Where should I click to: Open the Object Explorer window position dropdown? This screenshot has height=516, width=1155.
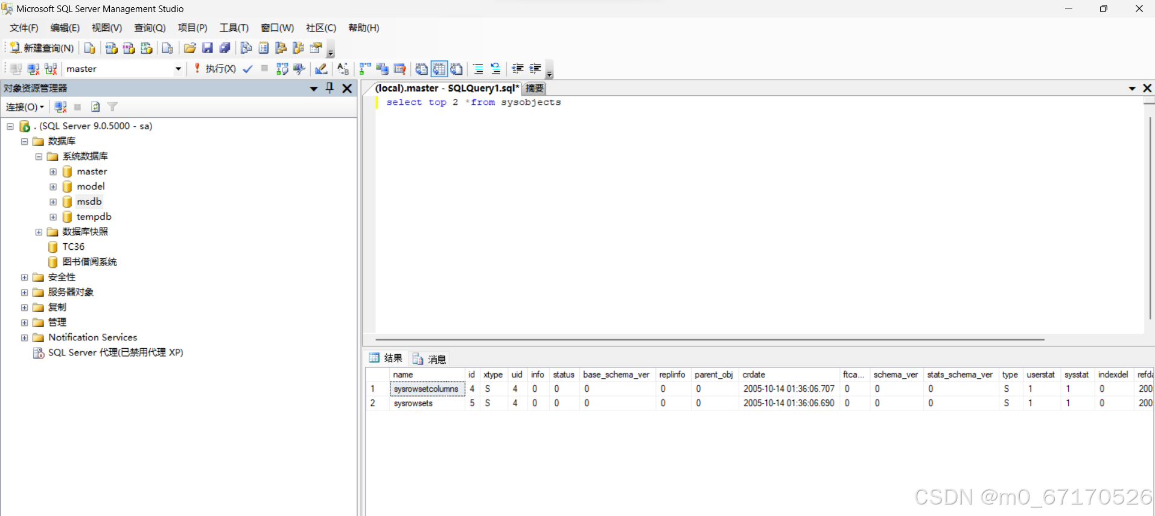(314, 89)
